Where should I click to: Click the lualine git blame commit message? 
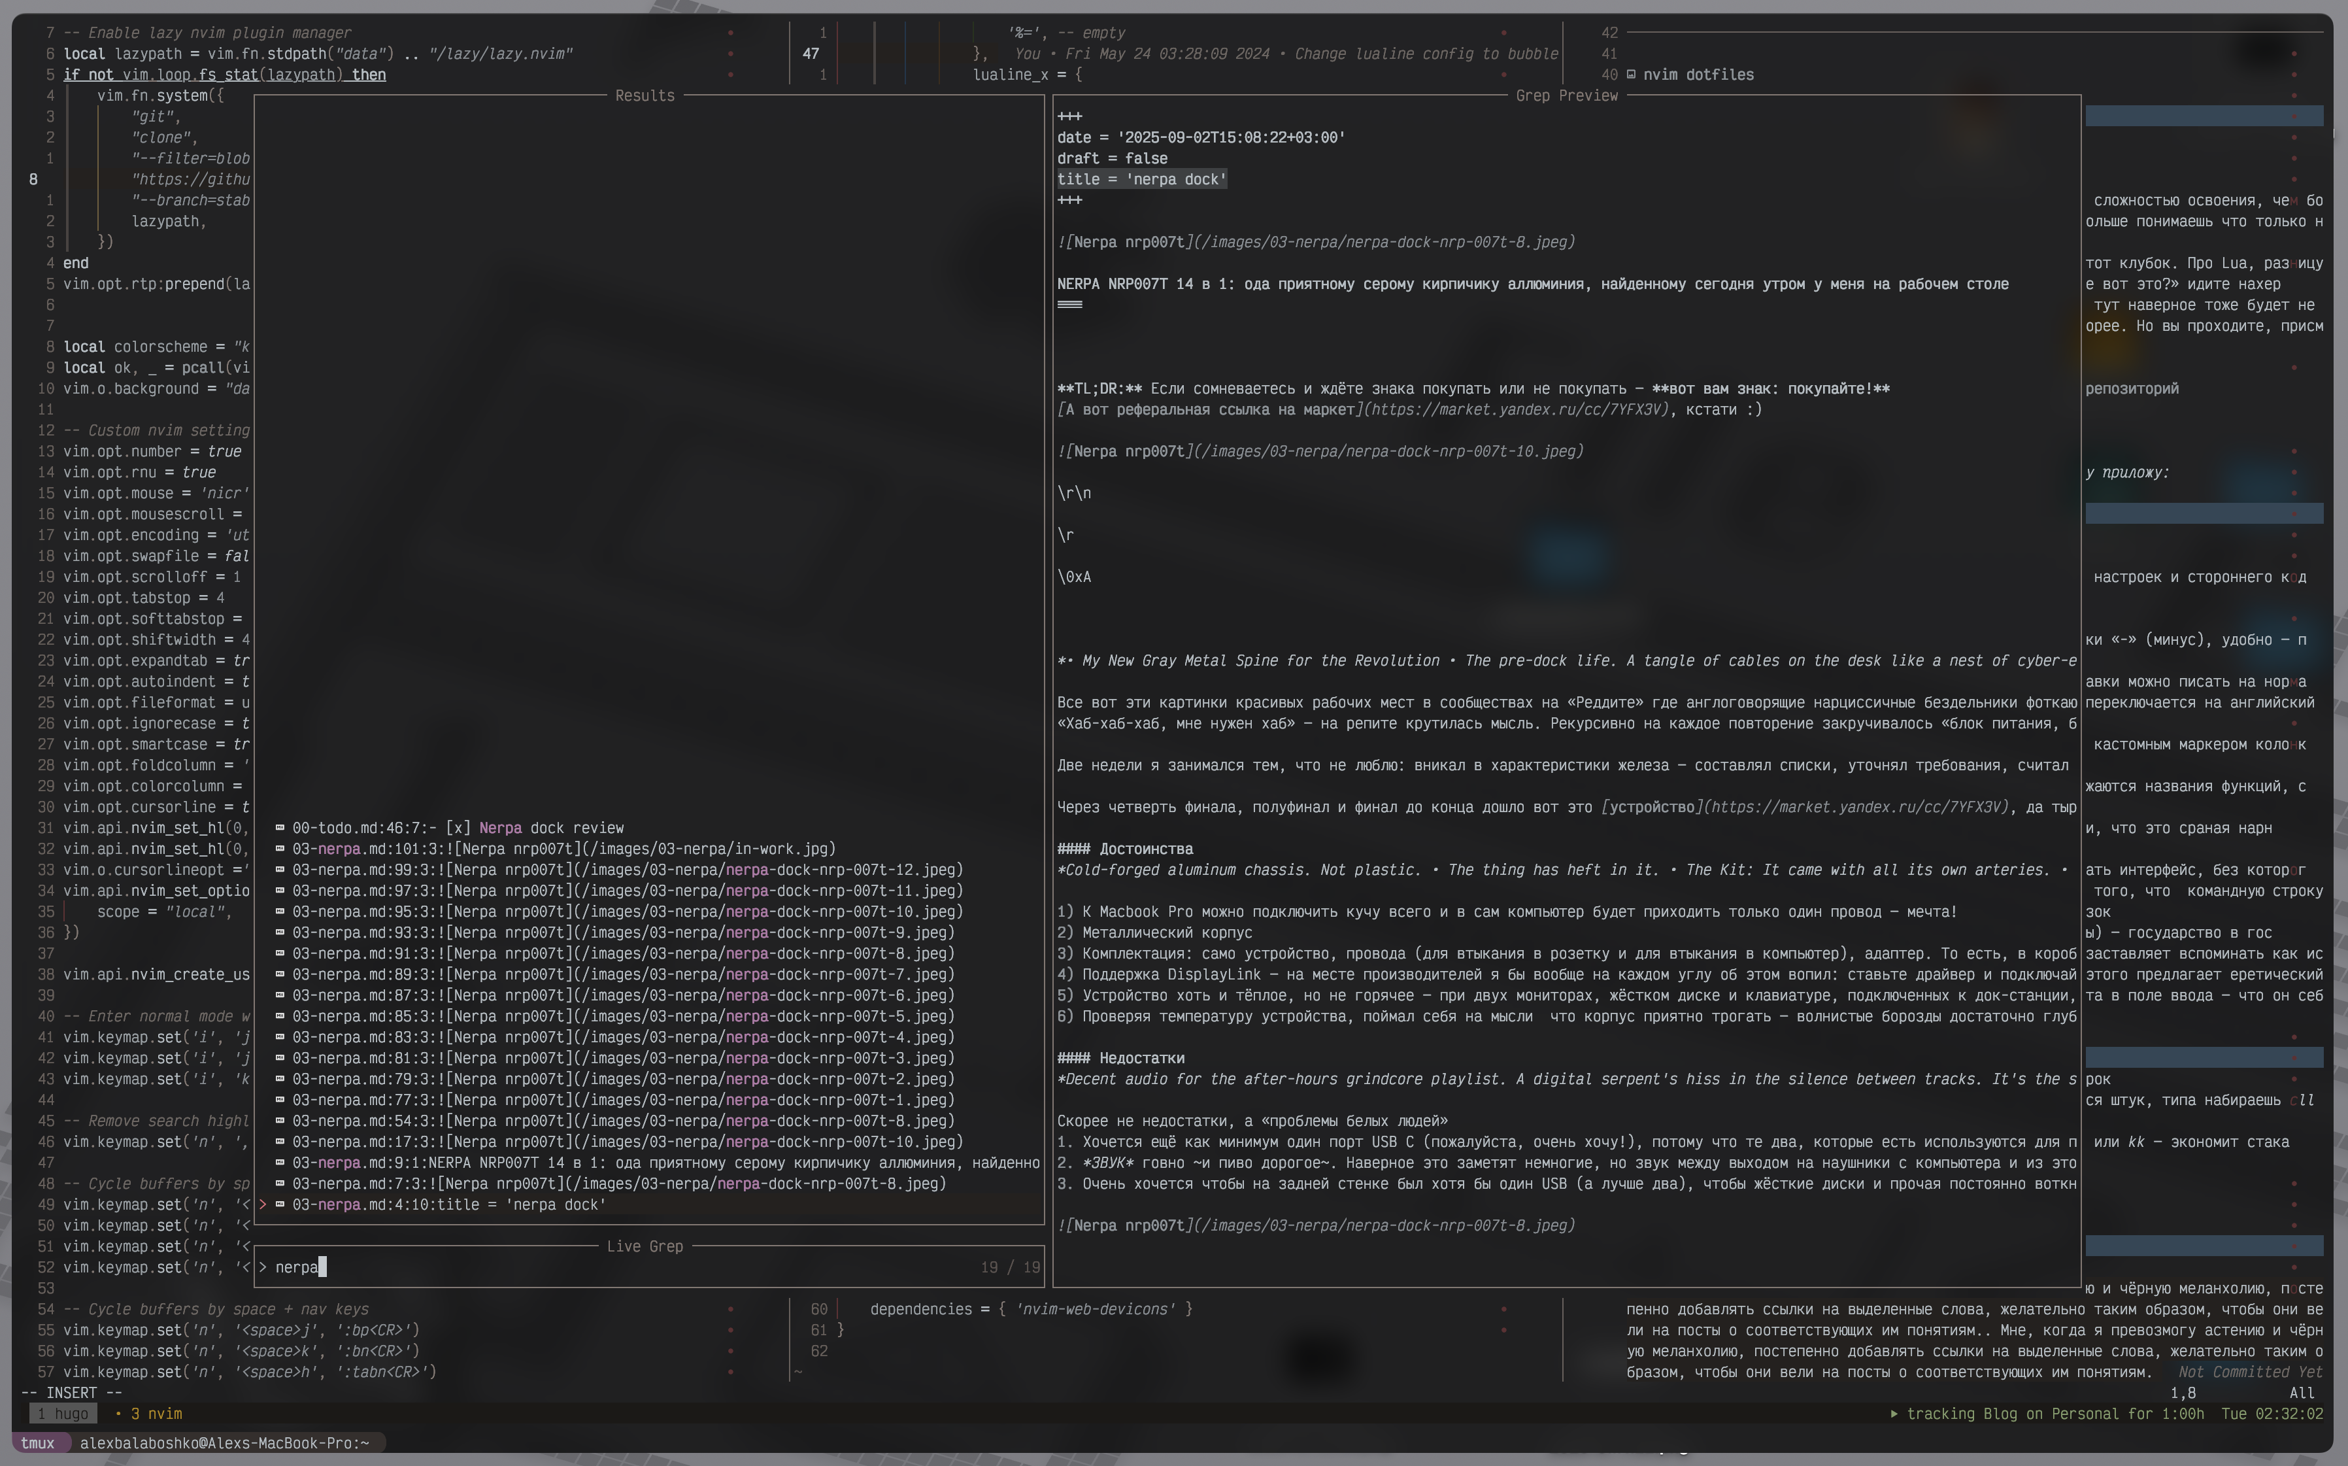pyautogui.click(x=1426, y=54)
